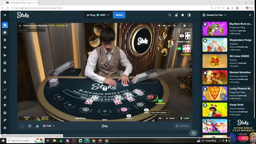Image resolution: width=256 pixels, height=144 pixels.
Task: Open Favourites heart icon in the sidebar
Action: tap(5, 48)
